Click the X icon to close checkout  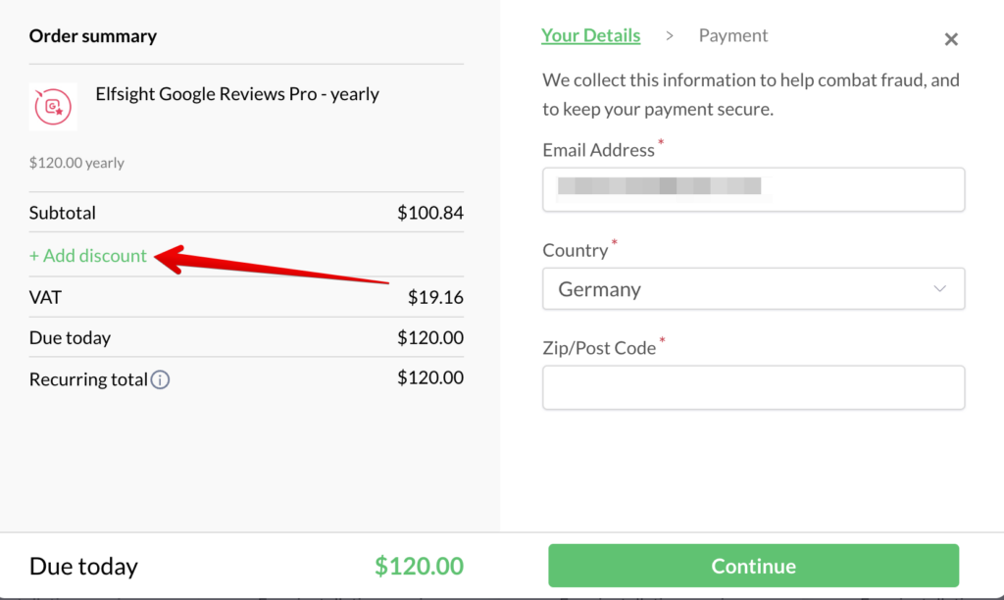point(951,39)
